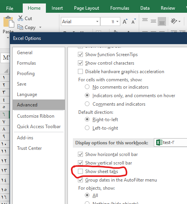Expand the Copy dropdown arrow
Image resolution: width=187 pixels, height=204 pixels.
(x=40, y=27)
